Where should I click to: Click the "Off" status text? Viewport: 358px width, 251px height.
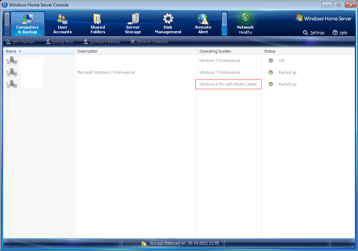282,61
